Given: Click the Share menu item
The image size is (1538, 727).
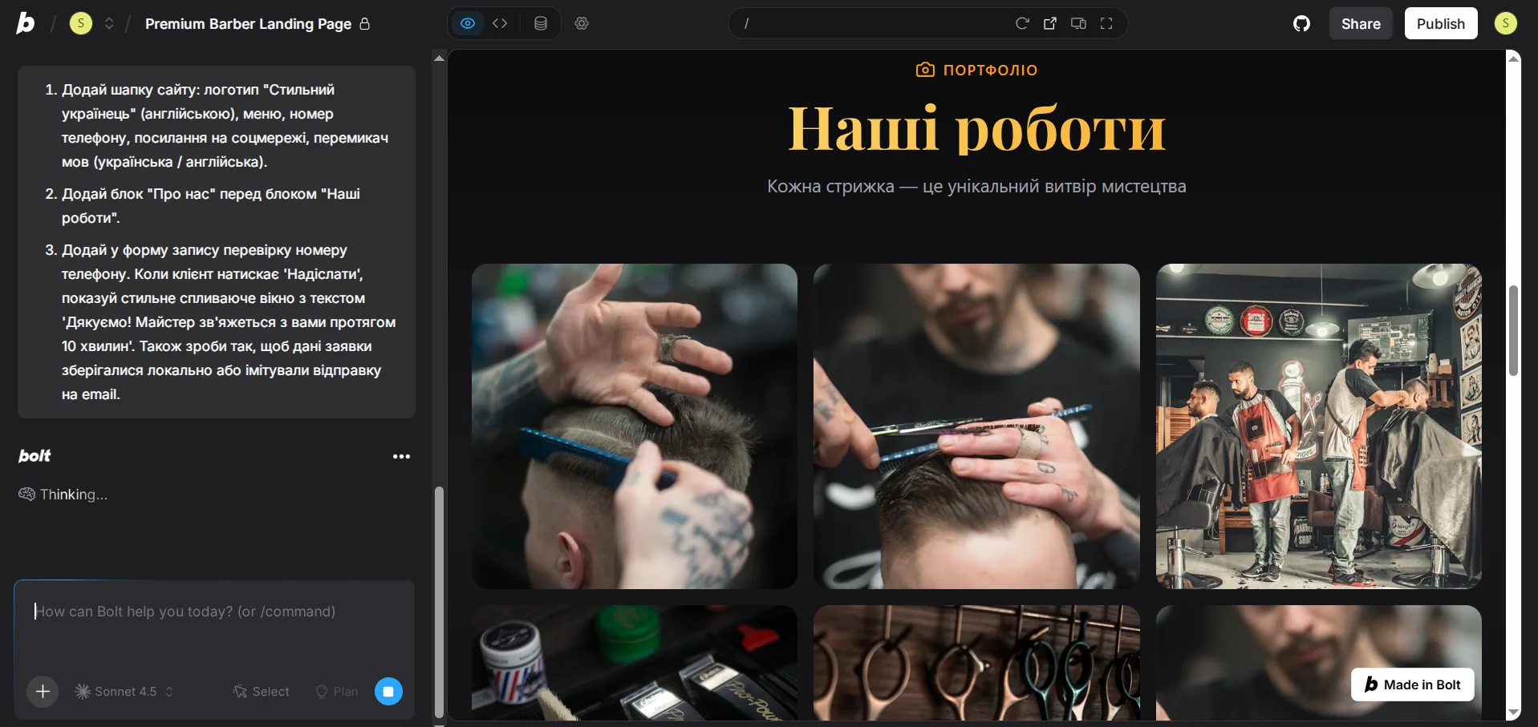Looking at the screenshot, I should 1360,23.
